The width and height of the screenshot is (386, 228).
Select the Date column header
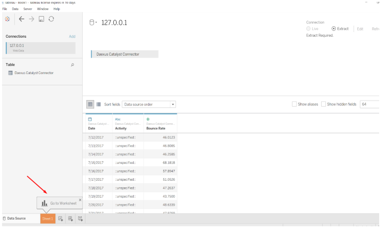pos(99,124)
